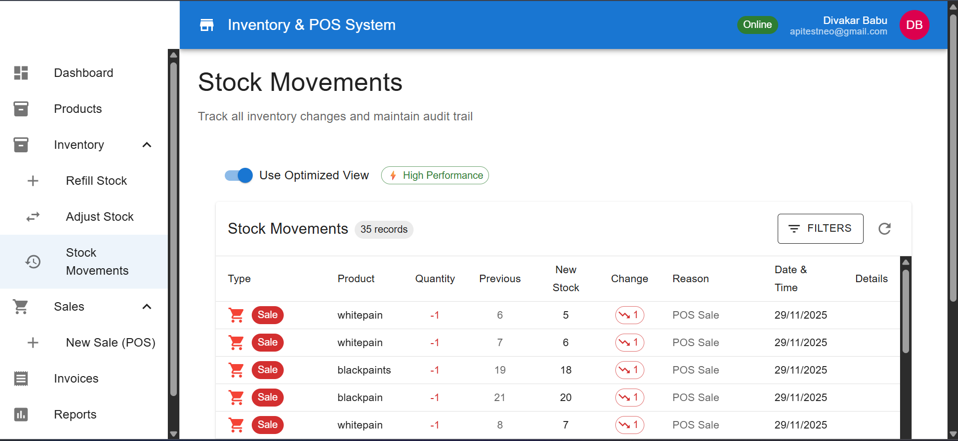Click the Dashboard grid icon in sidebar
Viewport: 958px width, 441px height.
pos(21,73)
